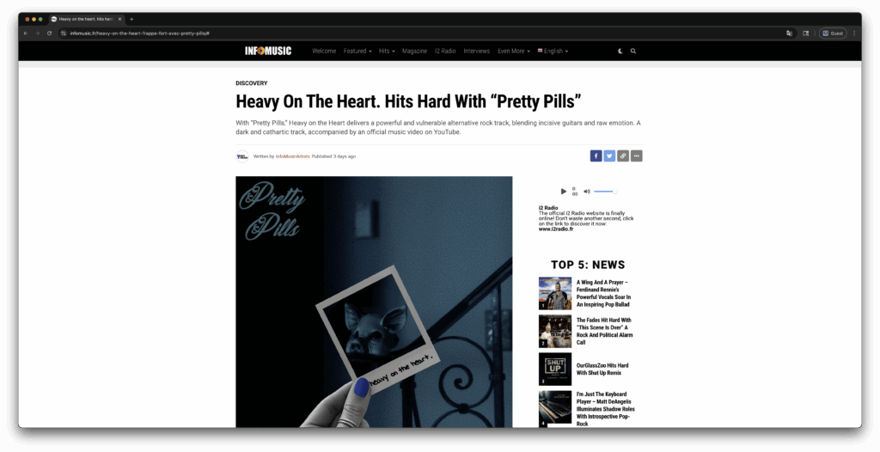Screen dimensions: 880x452
Task: Reload the page in browser toolbar
Action: click(49, 34)
